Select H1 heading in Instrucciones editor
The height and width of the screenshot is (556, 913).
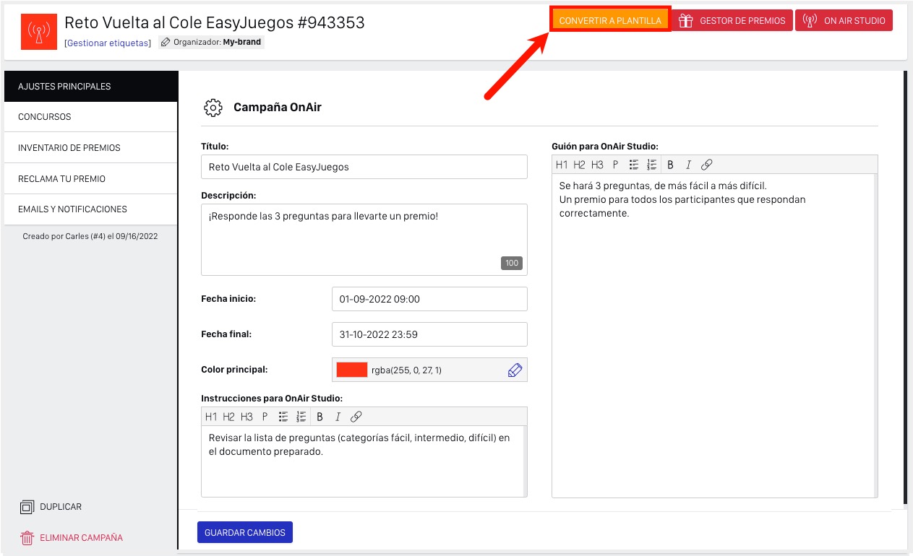[x=211, y=417]
